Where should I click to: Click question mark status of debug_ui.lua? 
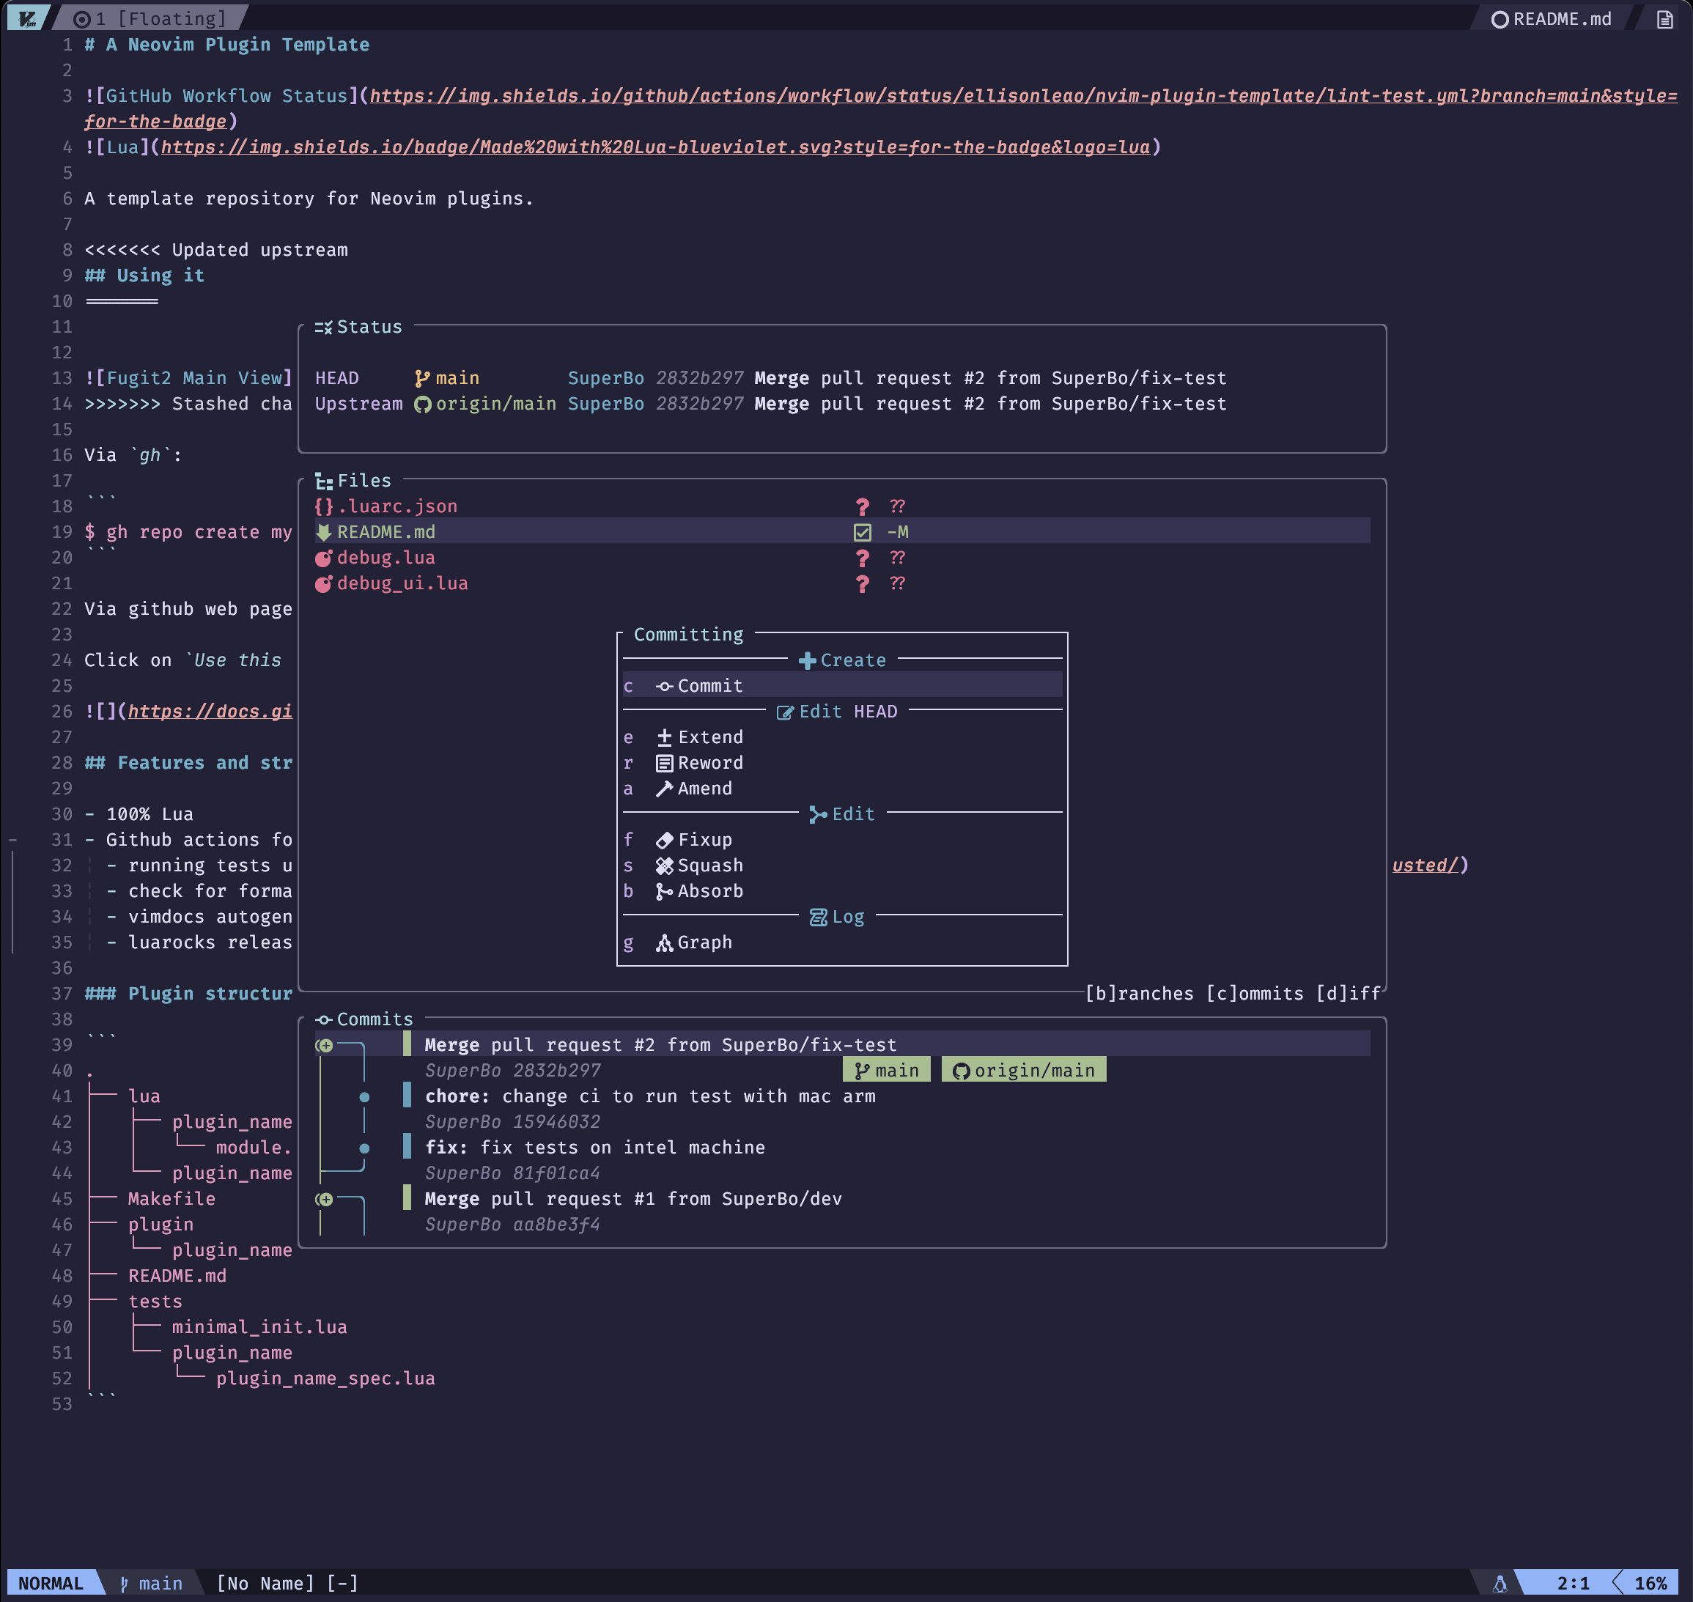pyautogui.click(x=862, y=583)
